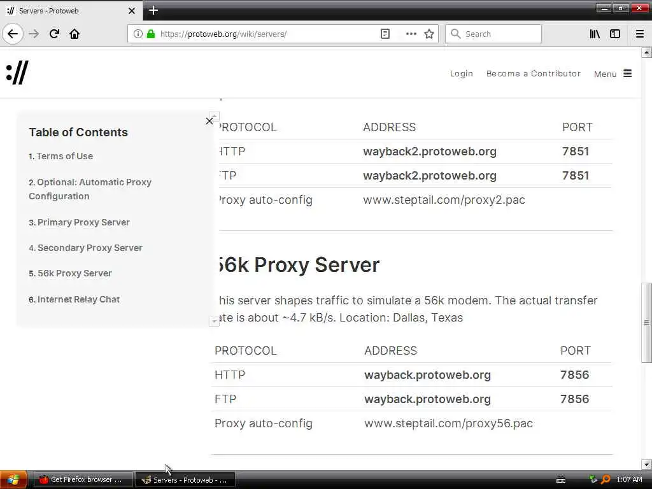Bookmark this page with the star
Screen dimensions: 652x489
[x=429, y=34]
